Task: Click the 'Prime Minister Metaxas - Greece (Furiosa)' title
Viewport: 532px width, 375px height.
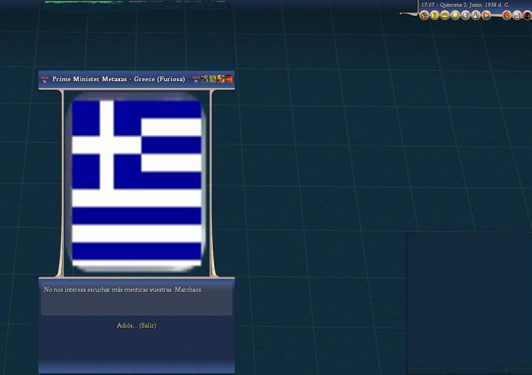Action: (x=119, y=79)
